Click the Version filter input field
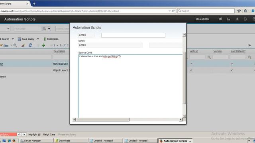The image size is (255, 143). tap(220, 57)
